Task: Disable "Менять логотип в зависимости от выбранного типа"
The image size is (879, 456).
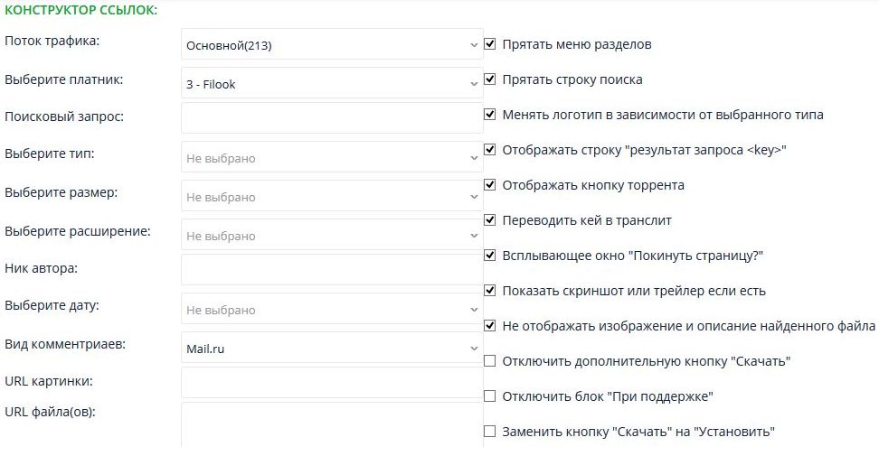Action: pyautogui.click(x=490, y=115)
